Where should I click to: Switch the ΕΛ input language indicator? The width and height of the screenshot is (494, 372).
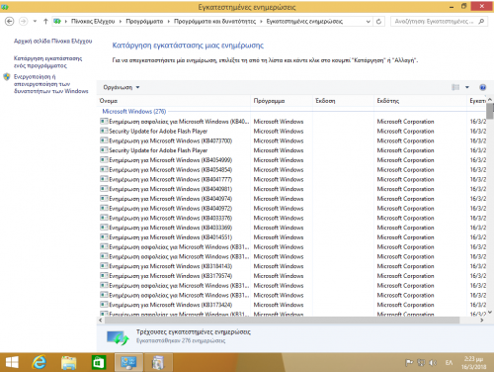point(449,363)
